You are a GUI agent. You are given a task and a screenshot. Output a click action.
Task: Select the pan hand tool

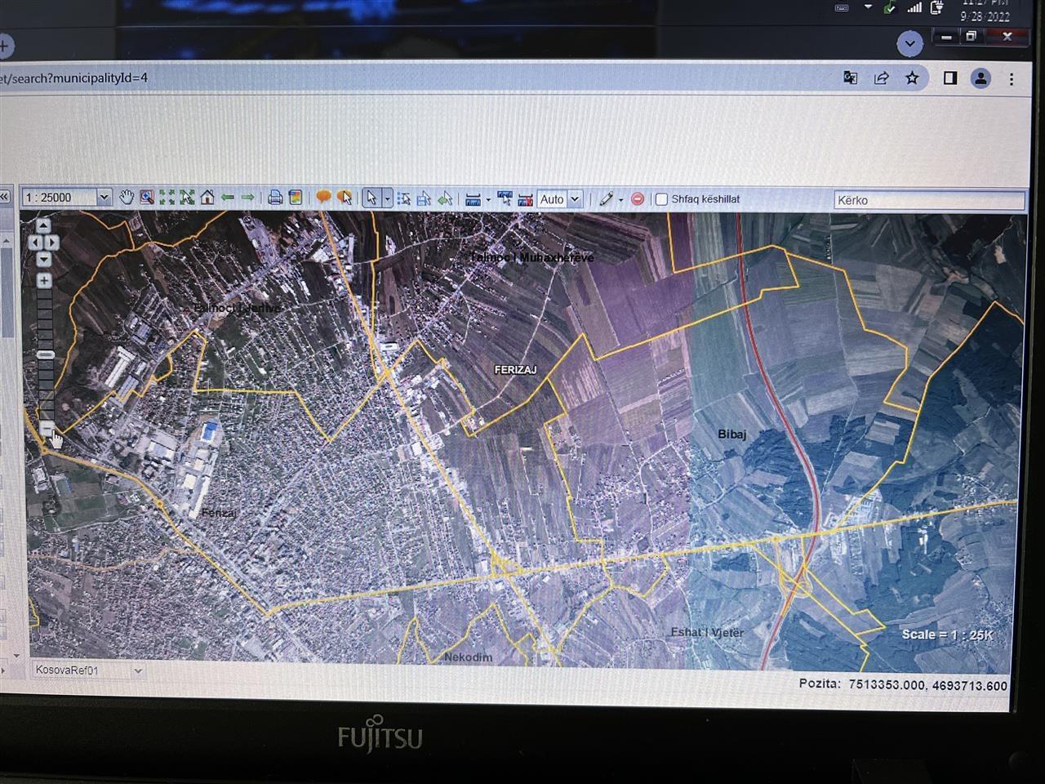pos(126,198)
